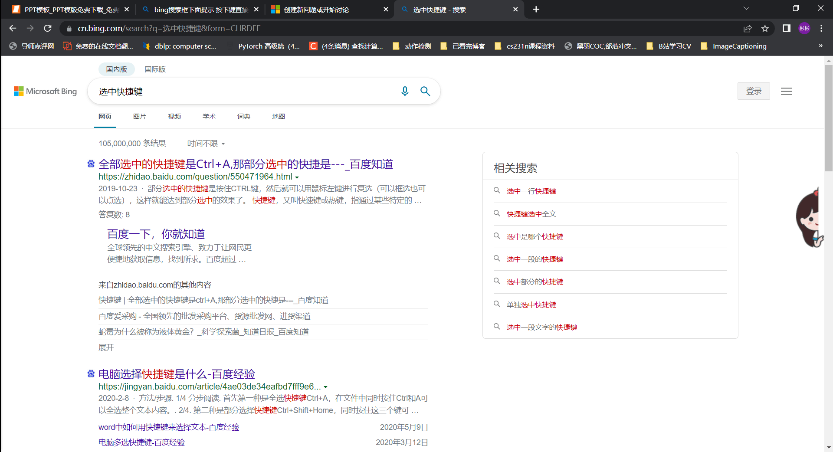Show more bookmarks via the overflow chevron
This screenshot has height=452, width=833.
(820, 46)
